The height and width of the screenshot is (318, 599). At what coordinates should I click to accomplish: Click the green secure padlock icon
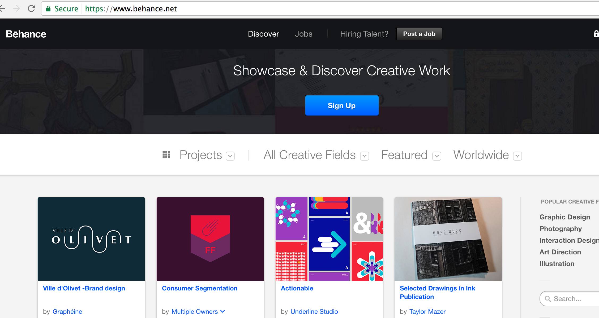[48, 9]
